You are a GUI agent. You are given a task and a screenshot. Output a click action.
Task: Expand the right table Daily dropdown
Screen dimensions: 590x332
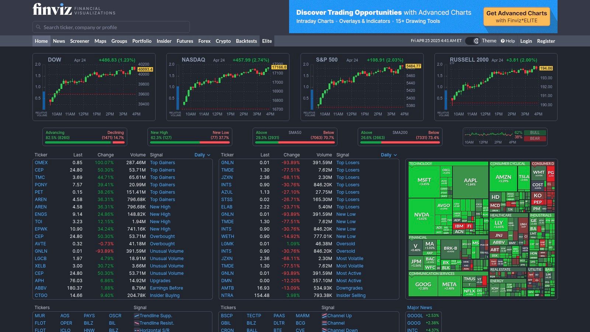389,155
